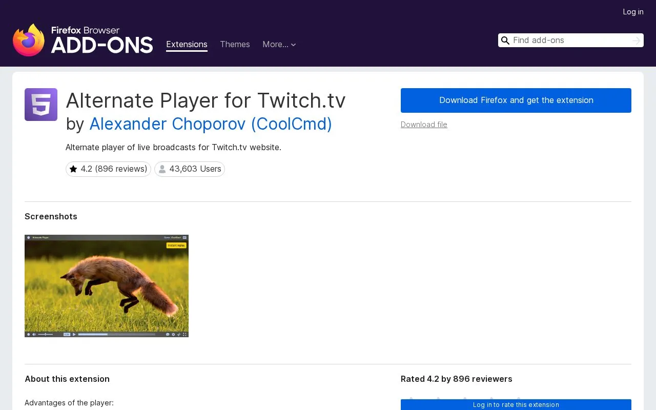The height and width of the screenshot is (410, 656).
Task: Open the 4.2 (896 reviews) badge
Action: (108, 169)
